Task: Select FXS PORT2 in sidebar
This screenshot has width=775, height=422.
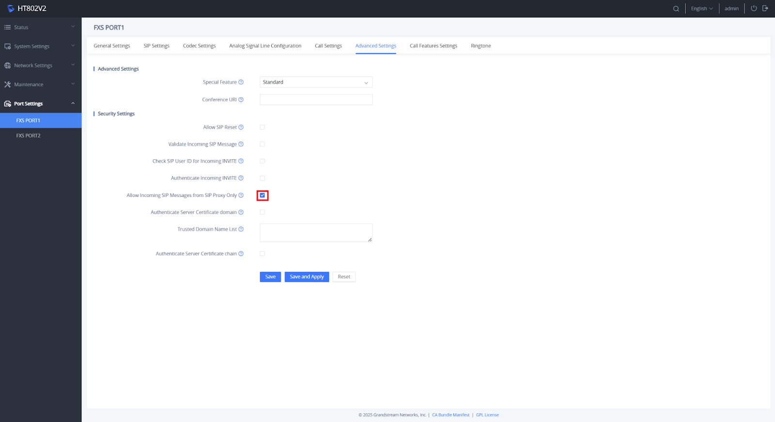Action: click(x=41, y=136)
